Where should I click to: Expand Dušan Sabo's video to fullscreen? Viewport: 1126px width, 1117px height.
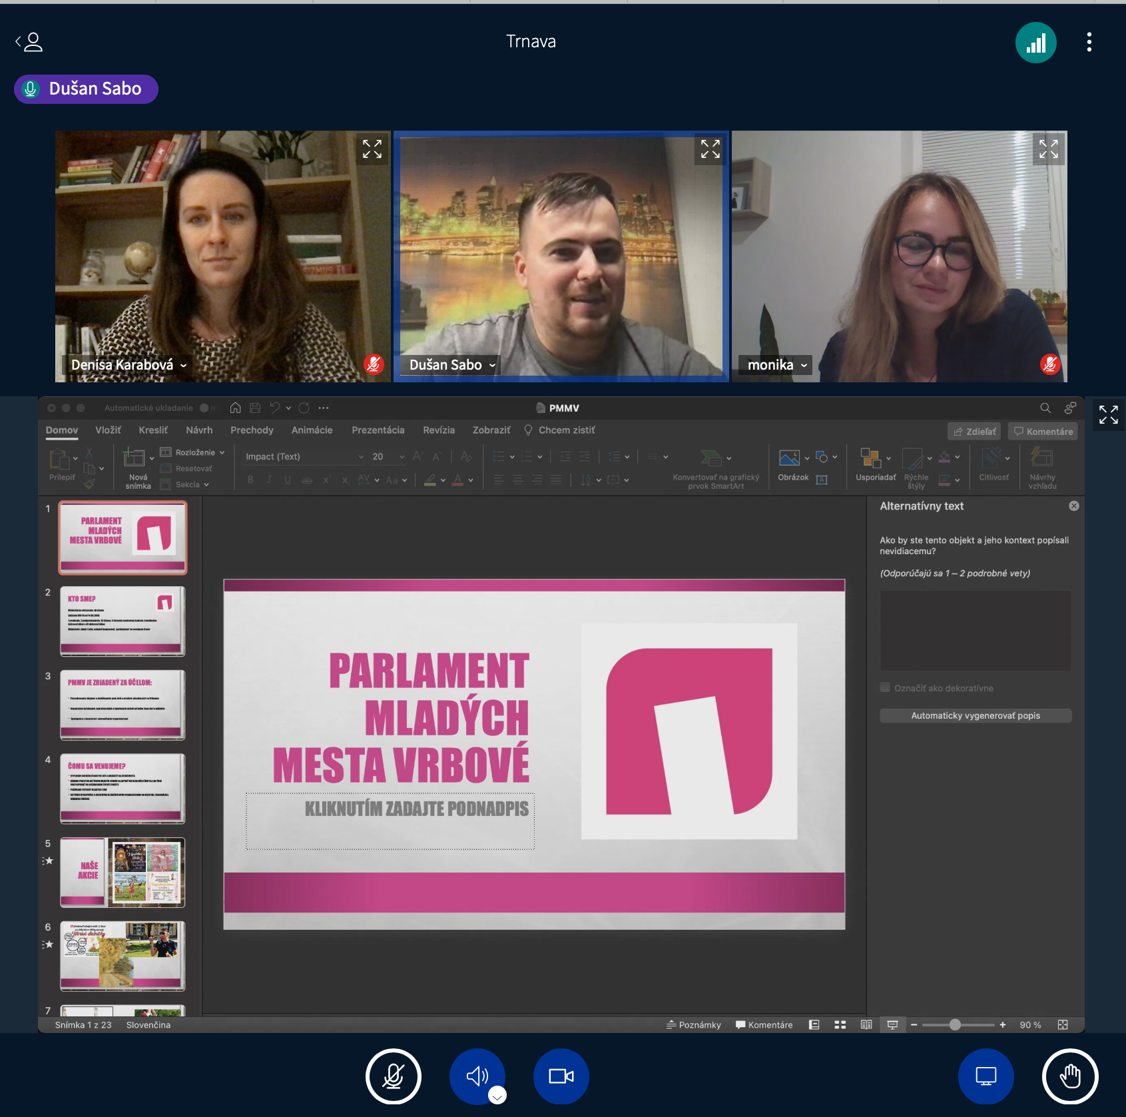pos(710,149)
